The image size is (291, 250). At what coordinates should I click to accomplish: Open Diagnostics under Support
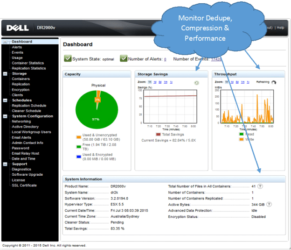pos(21,169)
